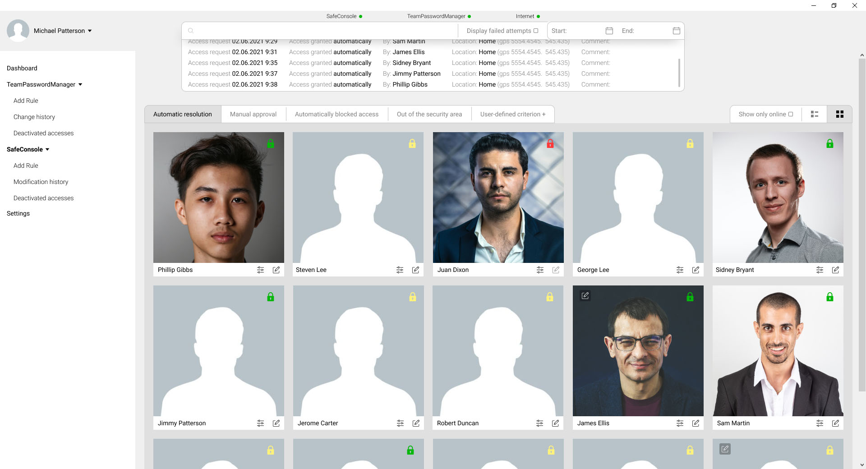Edit Robert Duncan card

(556, 423)
